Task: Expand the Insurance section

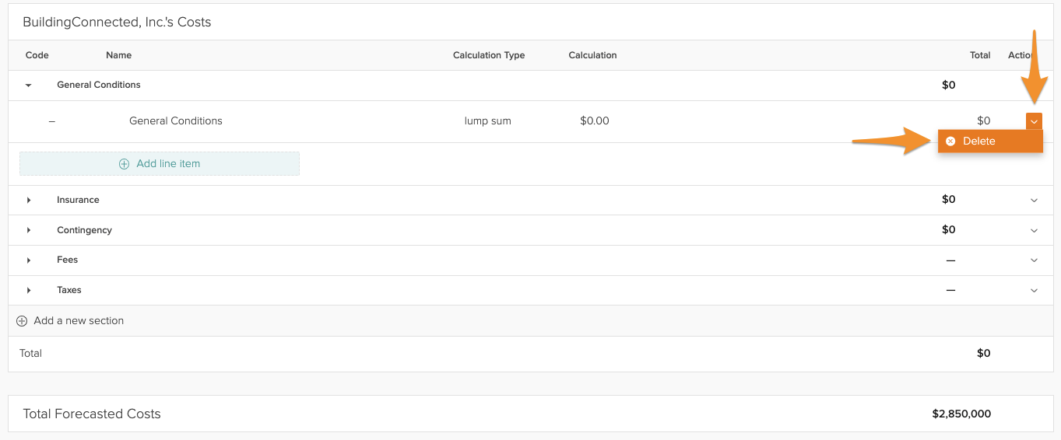Action: click(x=29, y=201)
